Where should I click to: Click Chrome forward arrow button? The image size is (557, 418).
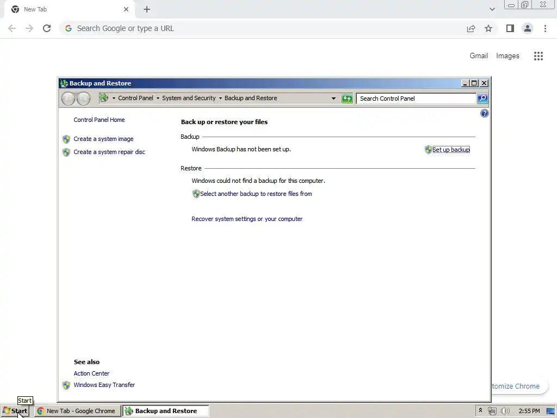pos(29,28)
